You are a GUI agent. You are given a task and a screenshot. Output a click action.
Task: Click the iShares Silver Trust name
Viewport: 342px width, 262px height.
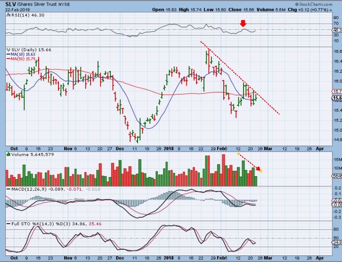36,4
